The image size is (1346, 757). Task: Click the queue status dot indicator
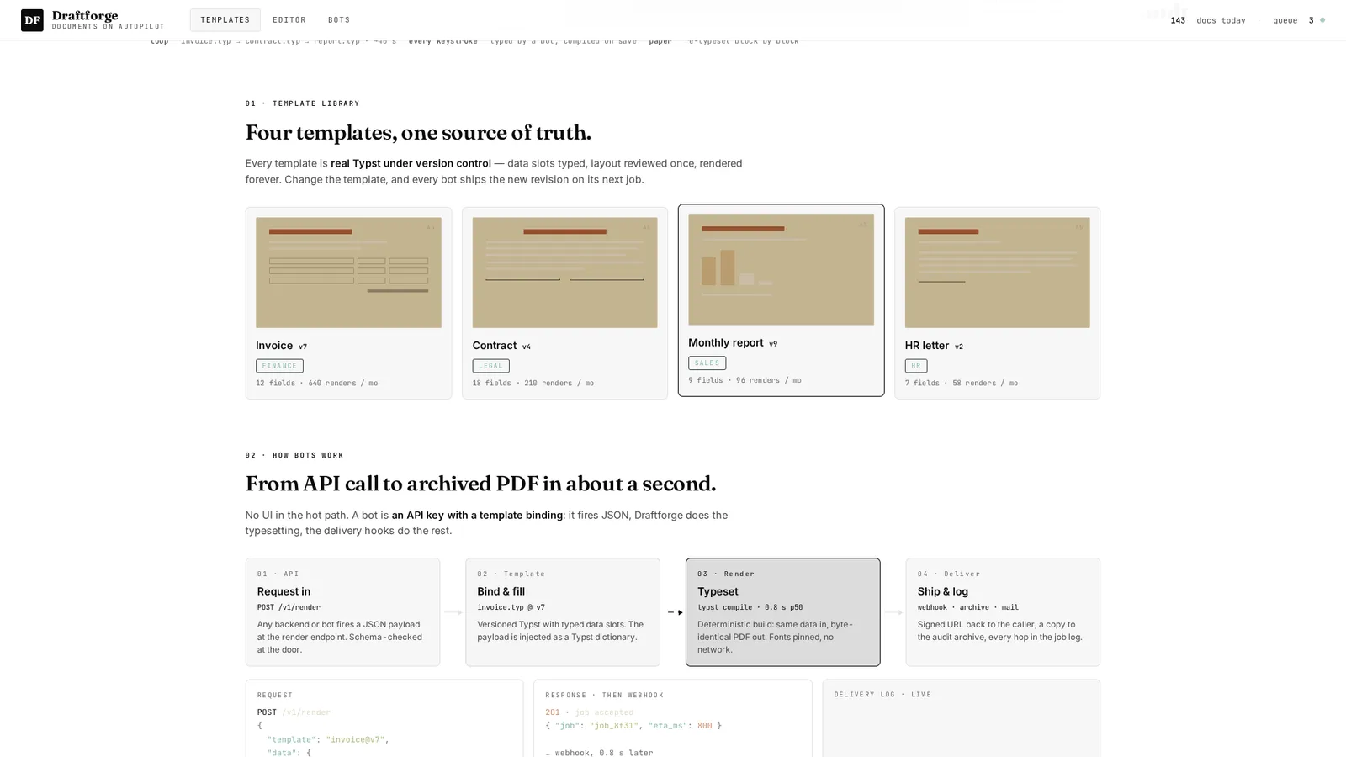click(x=1322, y=20)
